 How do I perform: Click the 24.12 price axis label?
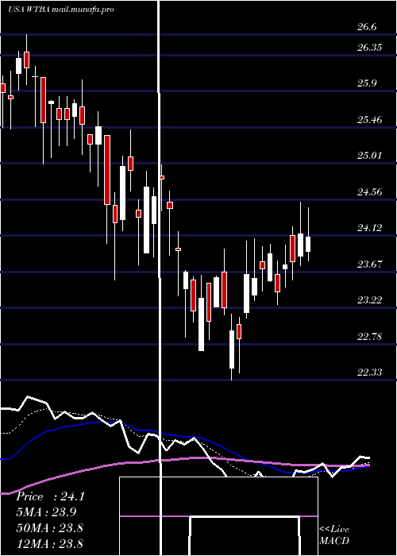tap(370, 228)
